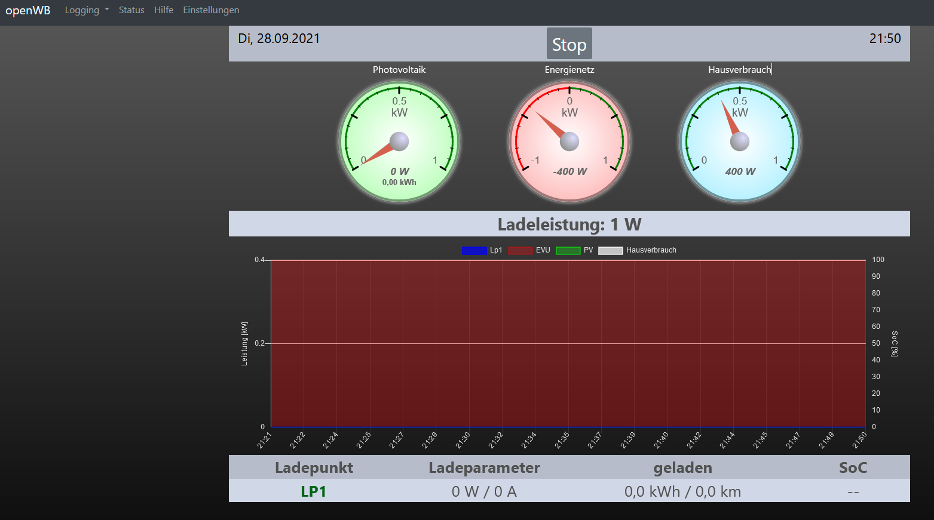Viewport: 934px width, 520px height.
Task: Click the date Di, 28.09.2021
Action: coord(279,39)
